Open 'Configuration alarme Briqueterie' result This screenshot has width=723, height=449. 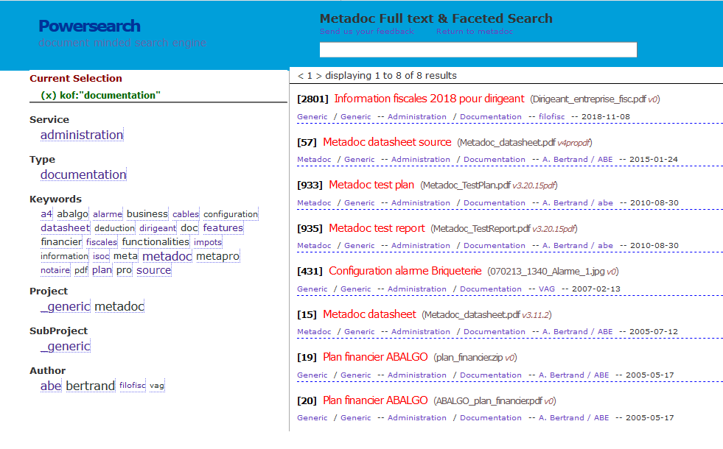[x=405, y=271]
